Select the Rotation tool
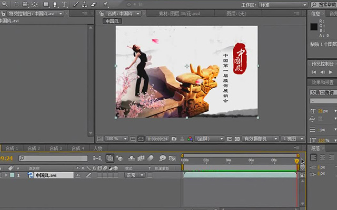Viewport: 337px width, 210px height. (x=16, y=4)
